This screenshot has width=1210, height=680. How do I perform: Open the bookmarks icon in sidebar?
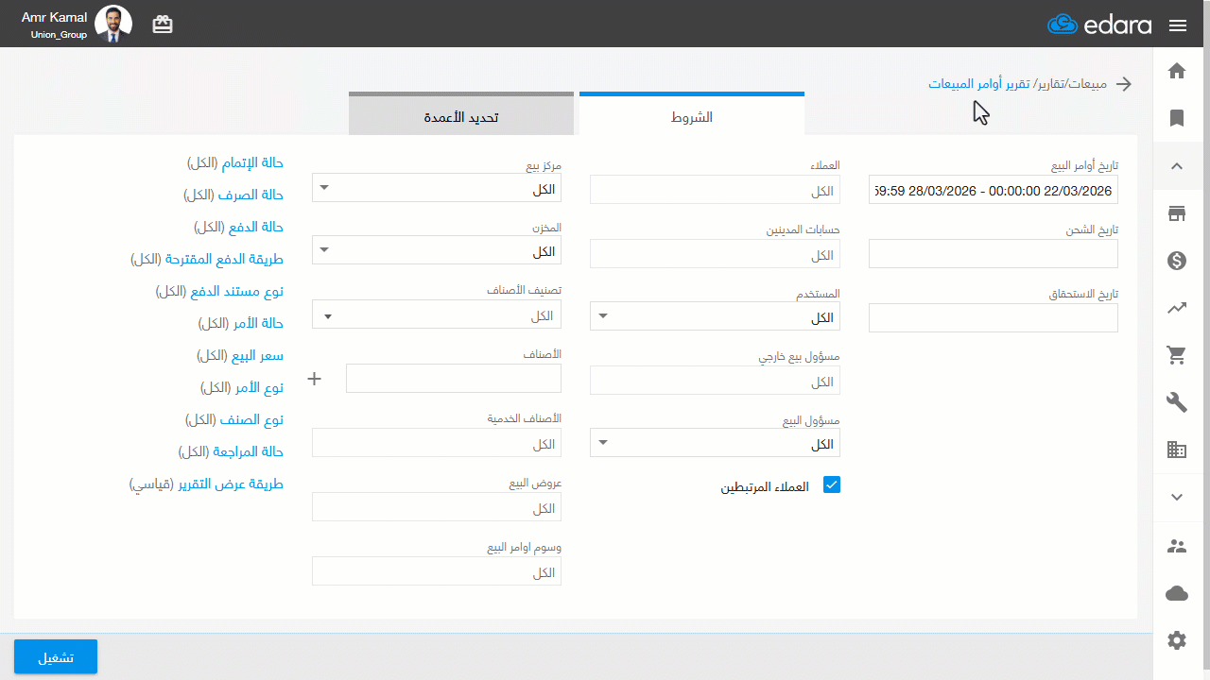pyautogui.click(x=1177, y=118)
